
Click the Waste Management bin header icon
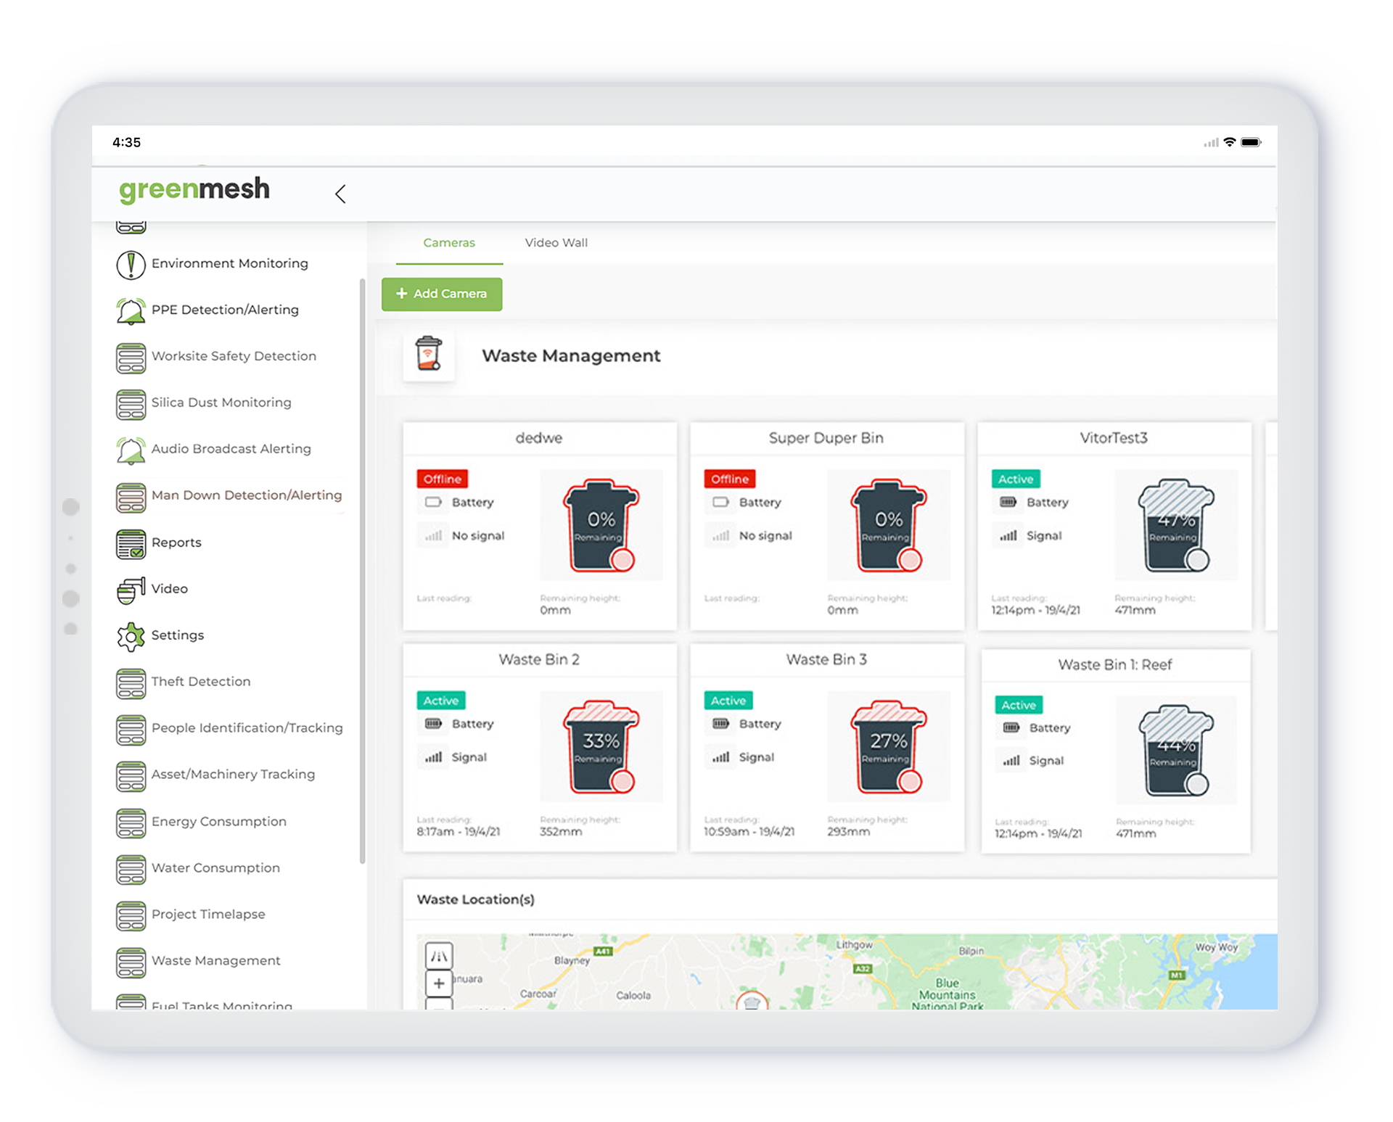[429, 355]
